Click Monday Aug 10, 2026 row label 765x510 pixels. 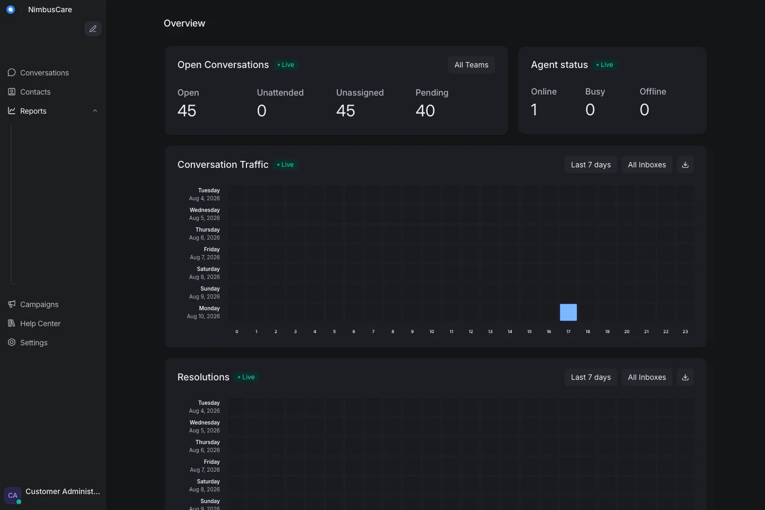tap(203, 312)
